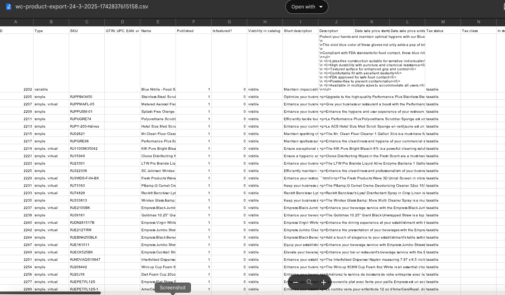Click the description starting 'Protect your hands'
This screenshot has width=505, height=295.
click(x=372, y=63)
